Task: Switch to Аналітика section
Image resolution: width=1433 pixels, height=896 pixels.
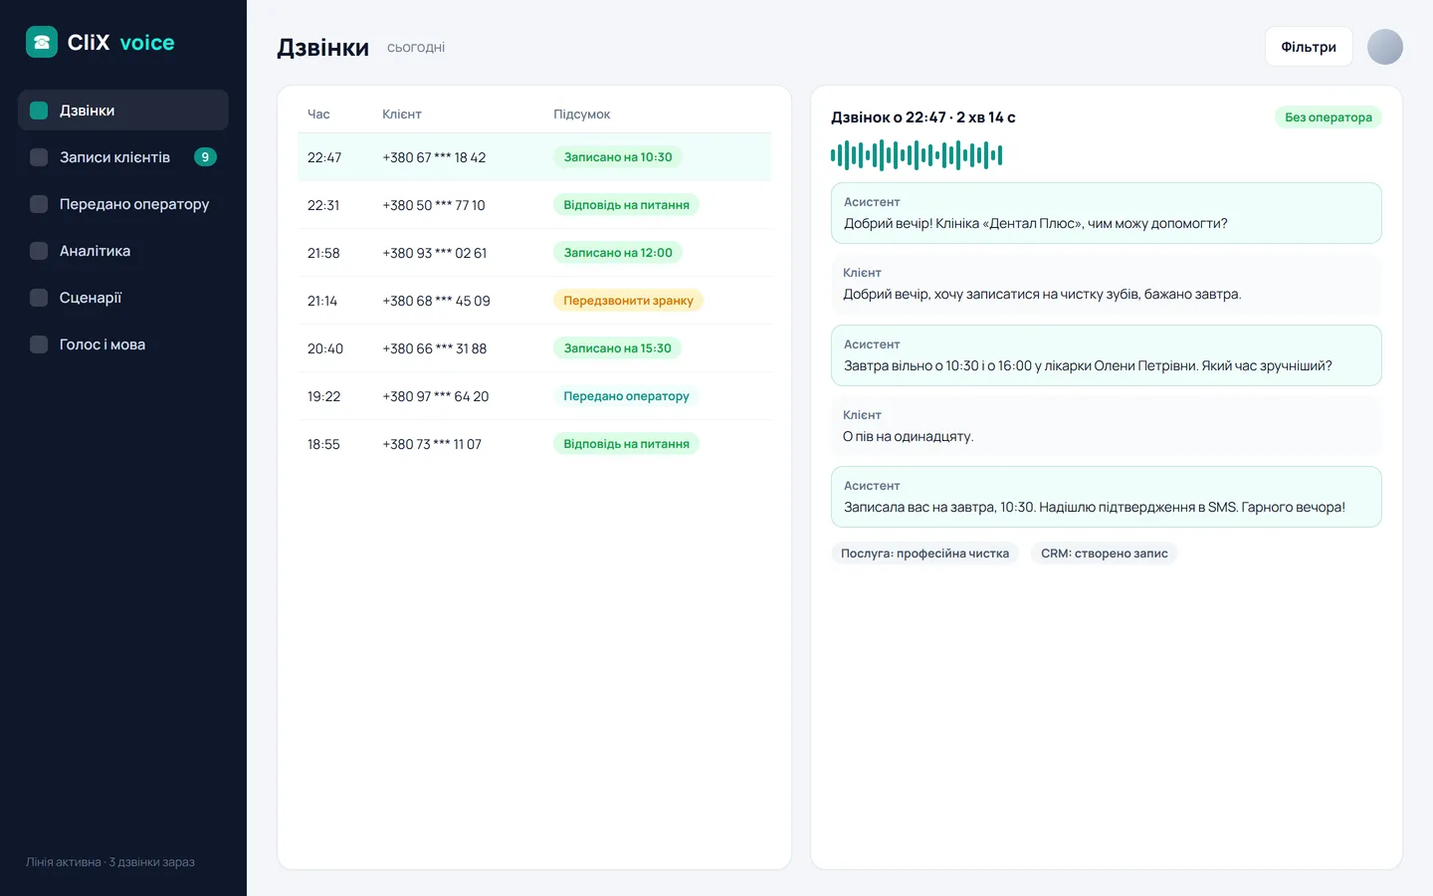Action: [123, 251]
